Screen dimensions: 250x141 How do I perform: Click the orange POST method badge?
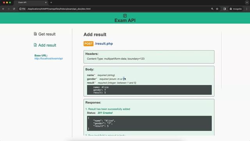click(89, 43)
